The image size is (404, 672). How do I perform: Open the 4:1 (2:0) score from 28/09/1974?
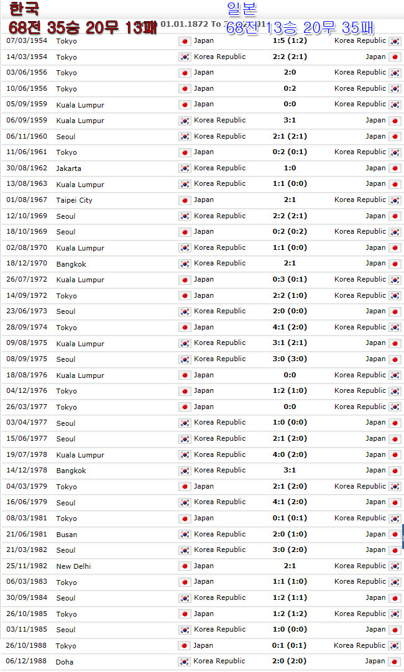290,327
